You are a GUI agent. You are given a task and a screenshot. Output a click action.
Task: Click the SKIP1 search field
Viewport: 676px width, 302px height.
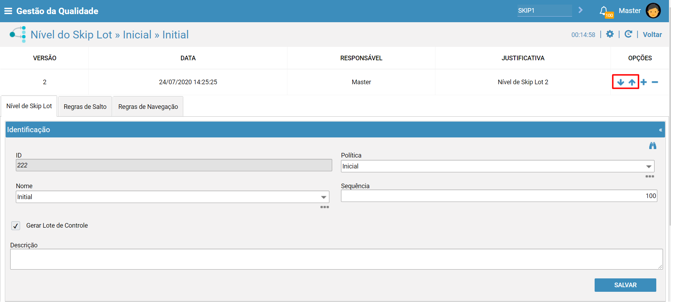(x=545, y=11)
